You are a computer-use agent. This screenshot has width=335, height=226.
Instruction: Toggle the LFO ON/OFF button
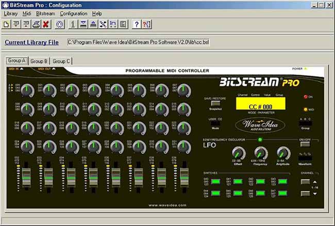pos(305,144)
